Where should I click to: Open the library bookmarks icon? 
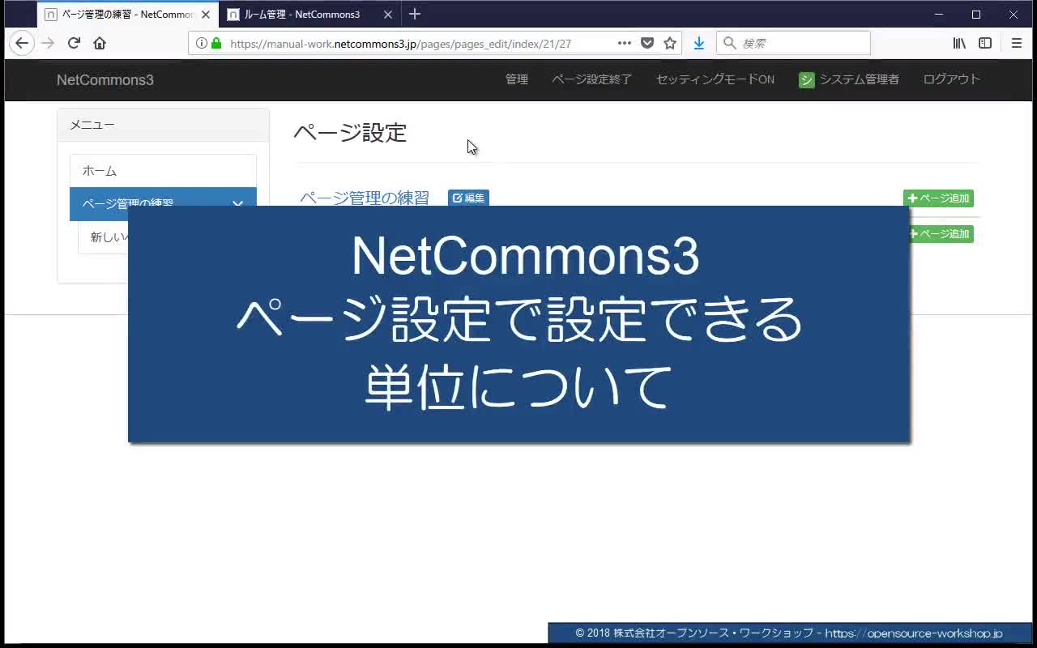959,43
